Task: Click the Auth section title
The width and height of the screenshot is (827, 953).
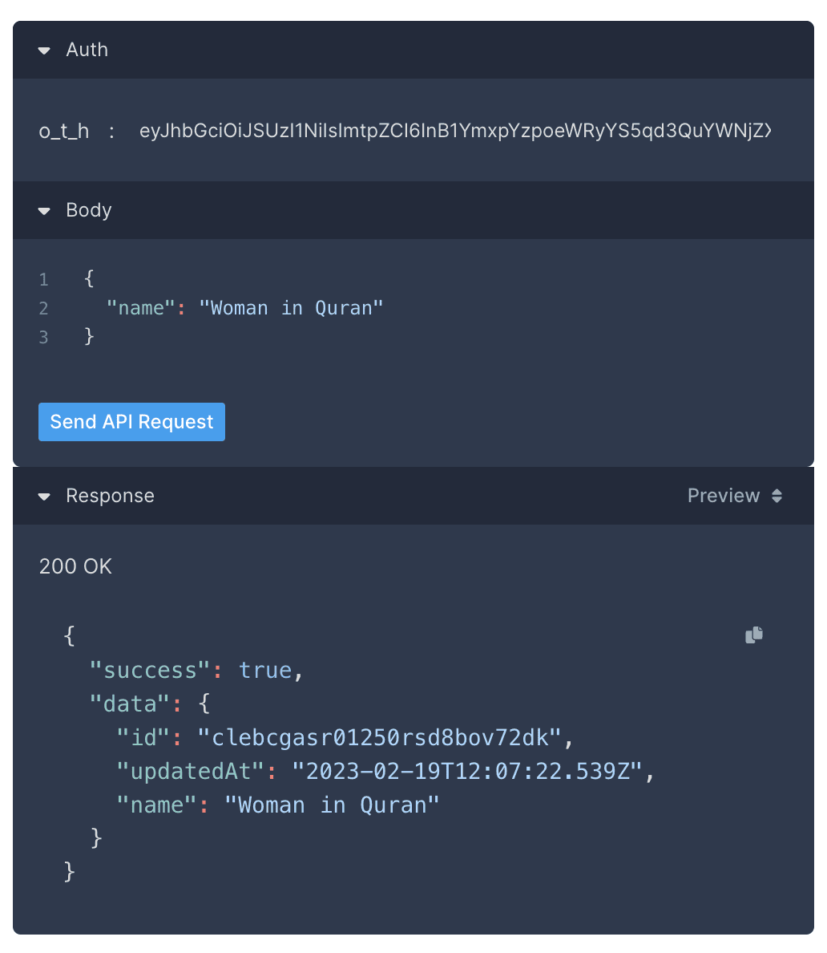Action: 87,50
